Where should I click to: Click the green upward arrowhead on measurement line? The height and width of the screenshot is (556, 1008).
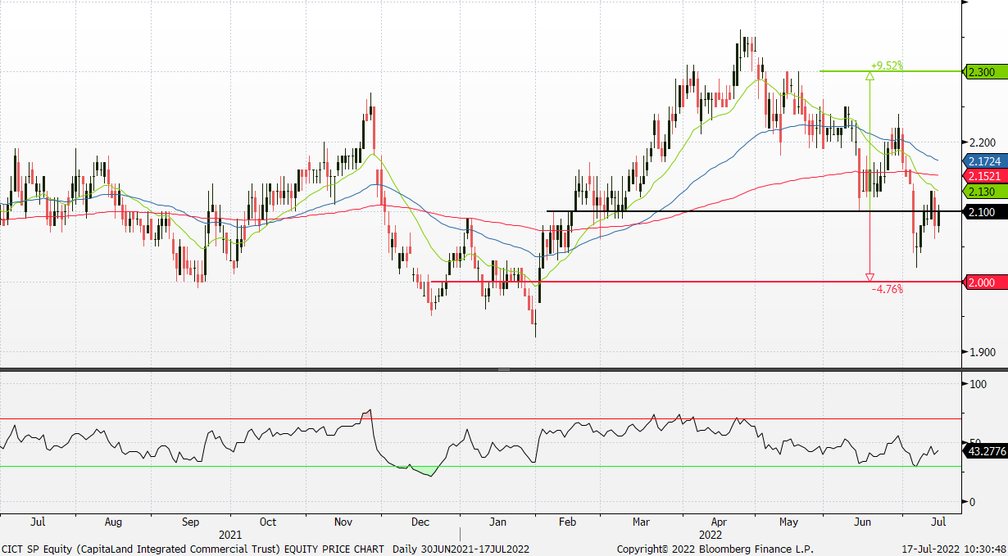[x=870, y=75]
